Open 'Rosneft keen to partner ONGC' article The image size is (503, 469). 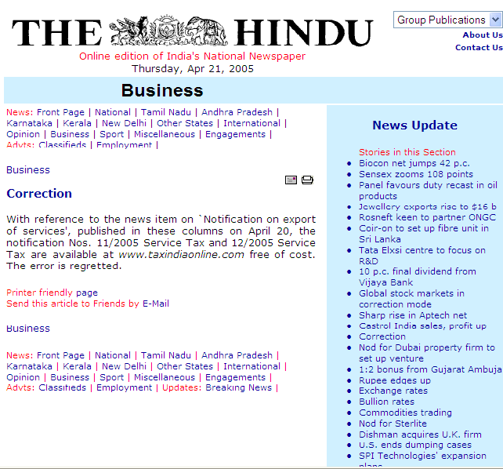coord(427,217)
